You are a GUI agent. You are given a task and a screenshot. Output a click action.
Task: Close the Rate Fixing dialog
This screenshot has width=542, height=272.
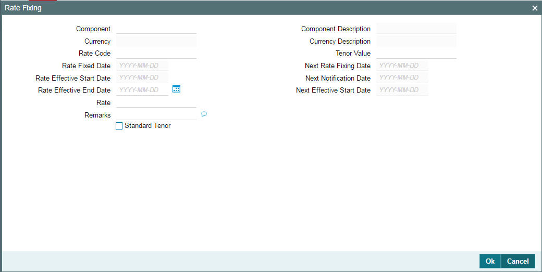(534, 8)
